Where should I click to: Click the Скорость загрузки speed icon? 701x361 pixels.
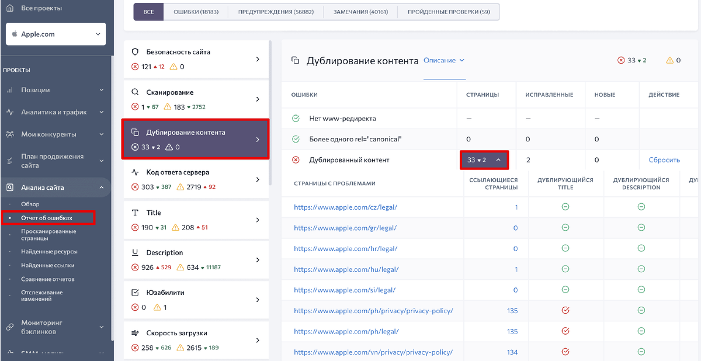tap(135, 333)
